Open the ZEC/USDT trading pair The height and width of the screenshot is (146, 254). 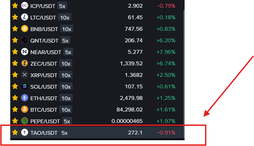click(44, 64)
